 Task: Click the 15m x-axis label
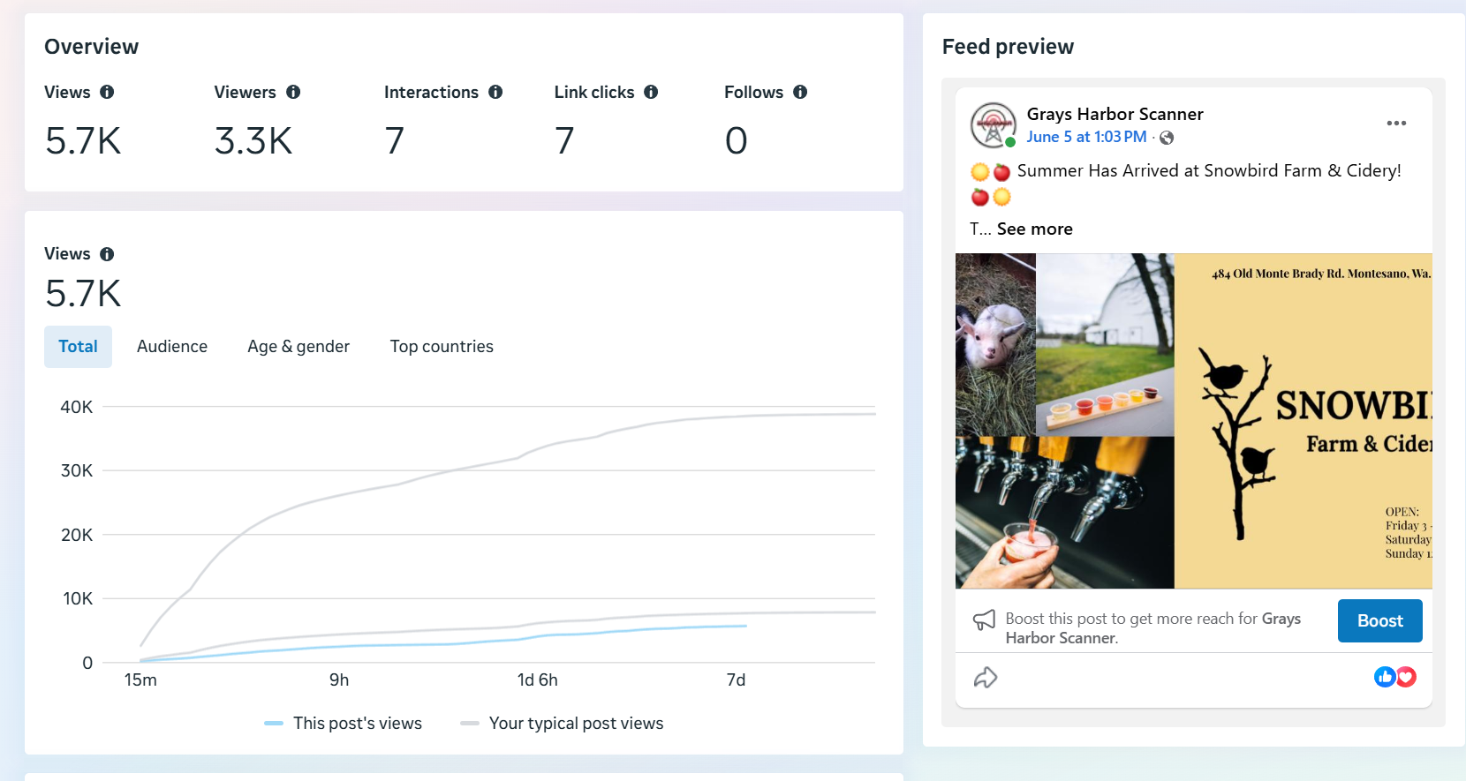point(140,680)
